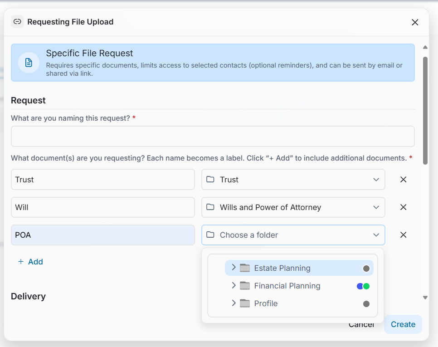The image size is (438, 347).
Task: Expand the Financial Planning folder chevron
Action: pos(234,285)
